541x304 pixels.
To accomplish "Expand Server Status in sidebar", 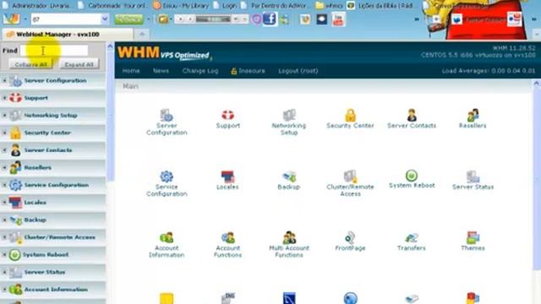I will [x=5, y=272].
